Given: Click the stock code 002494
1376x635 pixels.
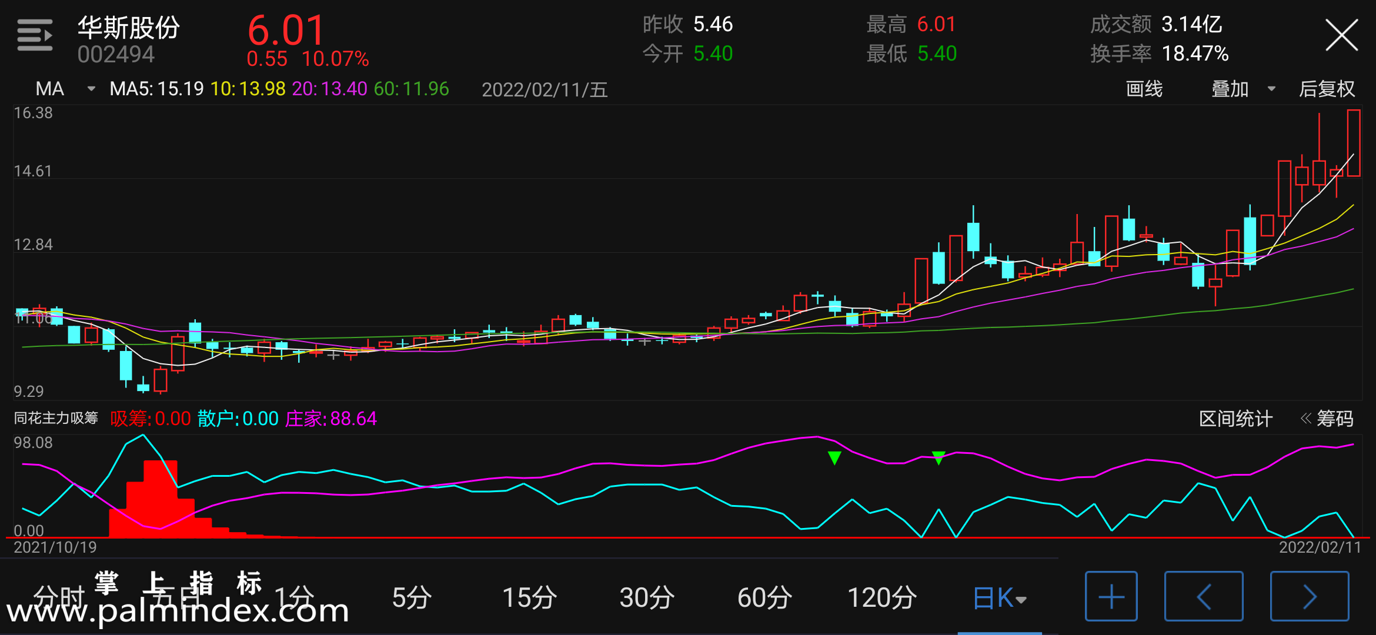Looking at the screenshot, I should [x=116, y=55].
